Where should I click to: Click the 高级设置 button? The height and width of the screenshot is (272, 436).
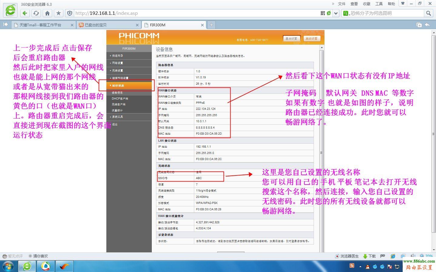pyautogui.click(x=312, y=38)
